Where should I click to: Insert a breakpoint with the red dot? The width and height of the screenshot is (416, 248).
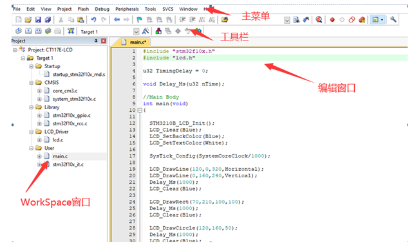(332, 20)
